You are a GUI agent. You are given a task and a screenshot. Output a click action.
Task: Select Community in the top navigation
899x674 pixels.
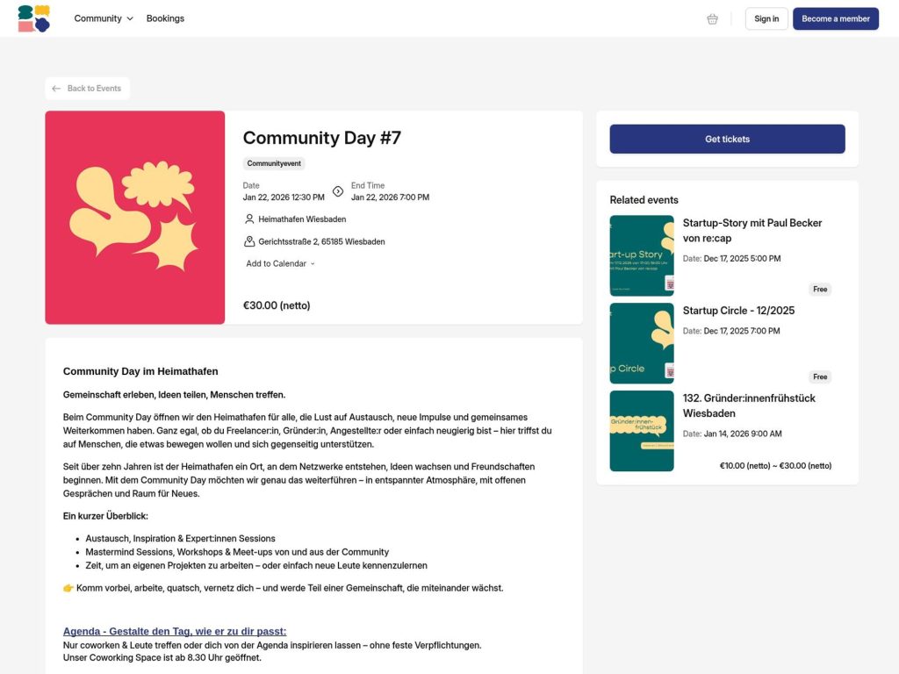pyautogui.click(x=97, y=18)
